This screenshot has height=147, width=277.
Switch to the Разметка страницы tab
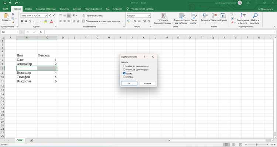coord(46,9)
